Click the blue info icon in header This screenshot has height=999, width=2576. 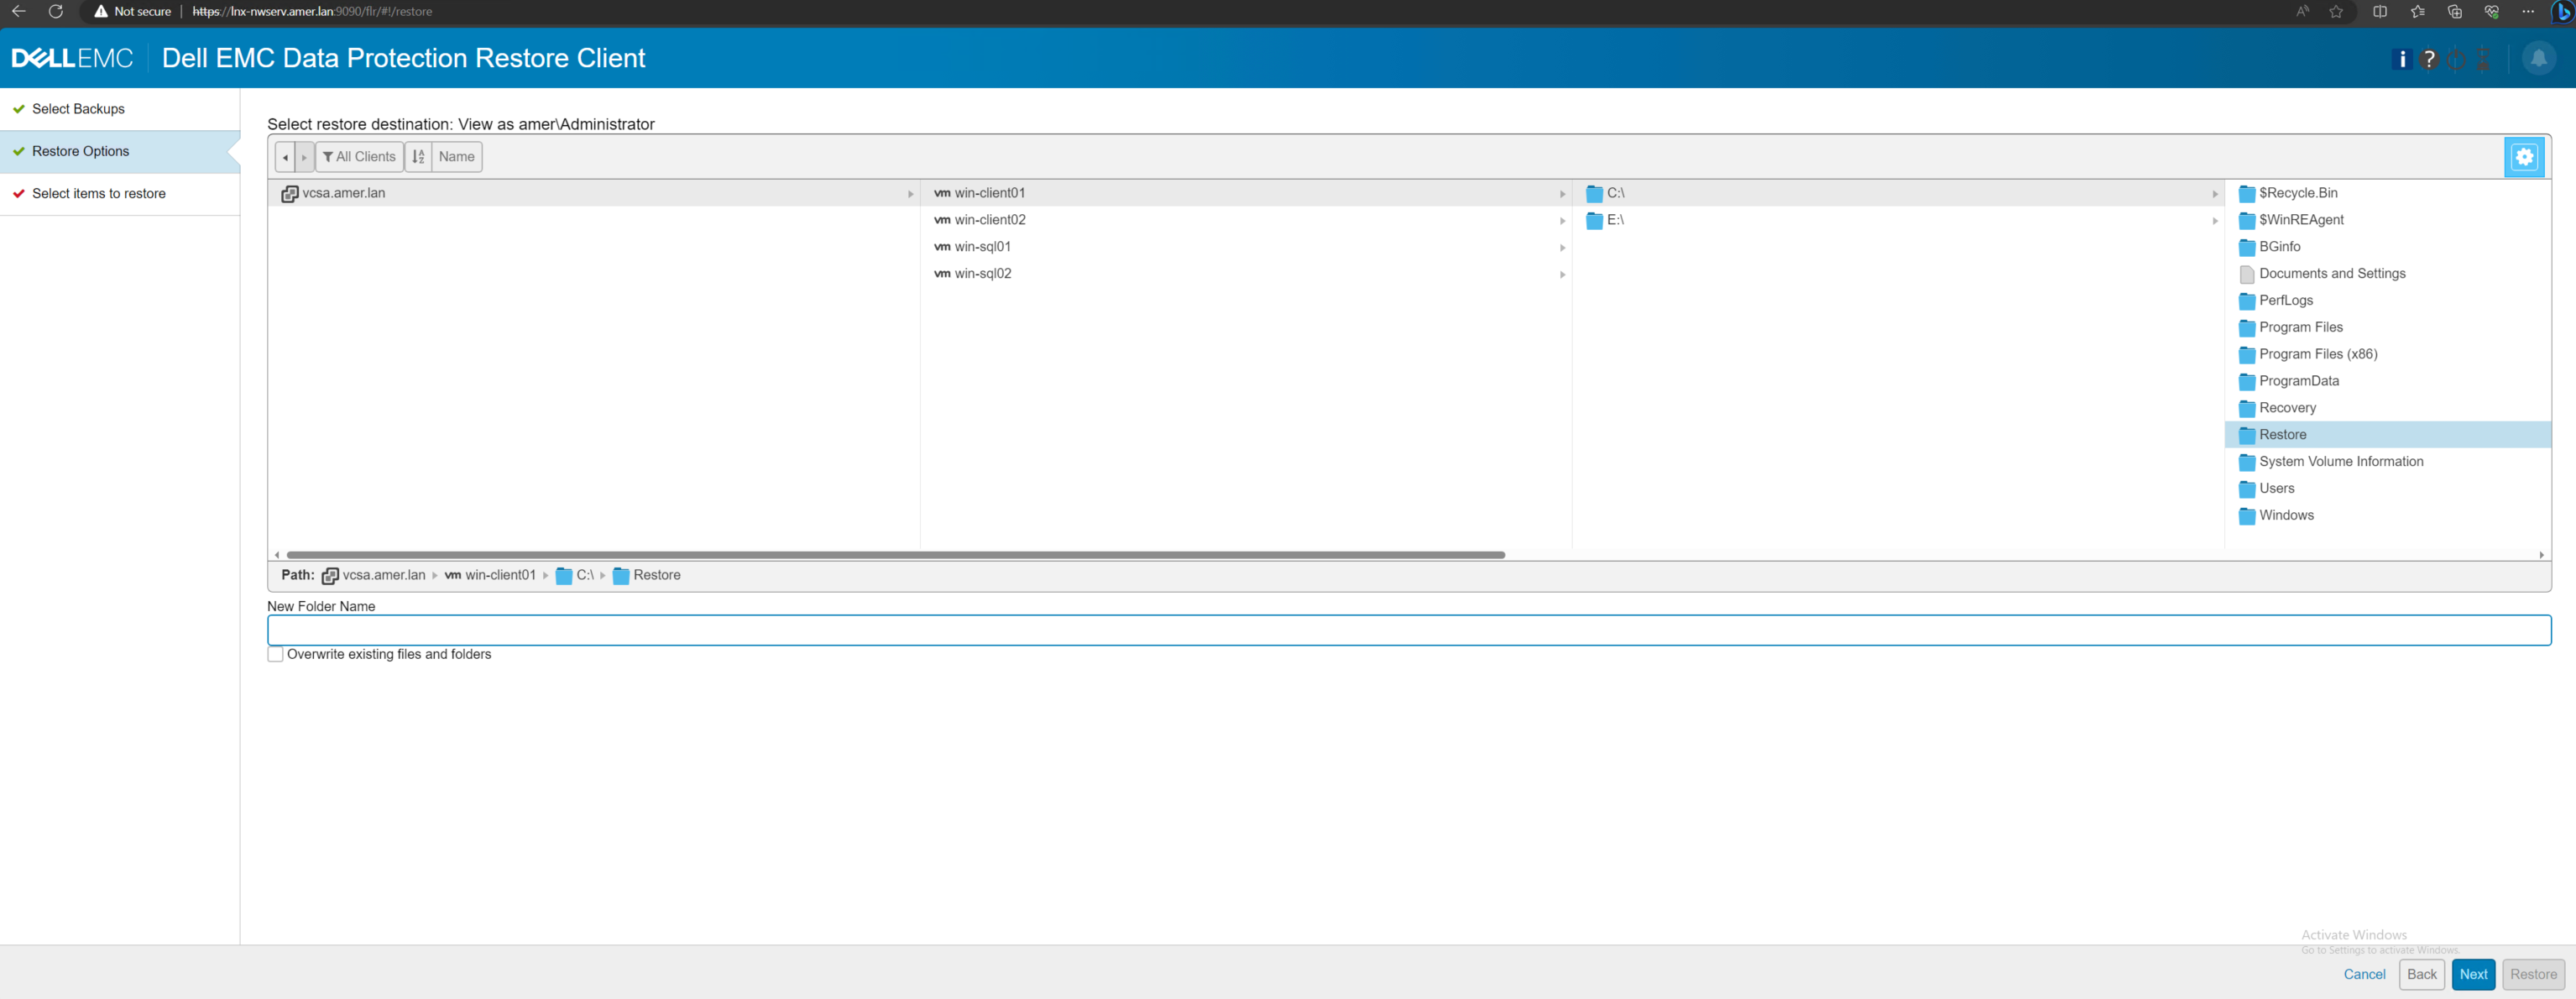2401,59
